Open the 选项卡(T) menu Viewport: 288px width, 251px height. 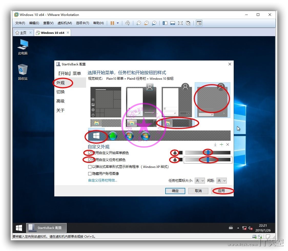coord(83,23)
